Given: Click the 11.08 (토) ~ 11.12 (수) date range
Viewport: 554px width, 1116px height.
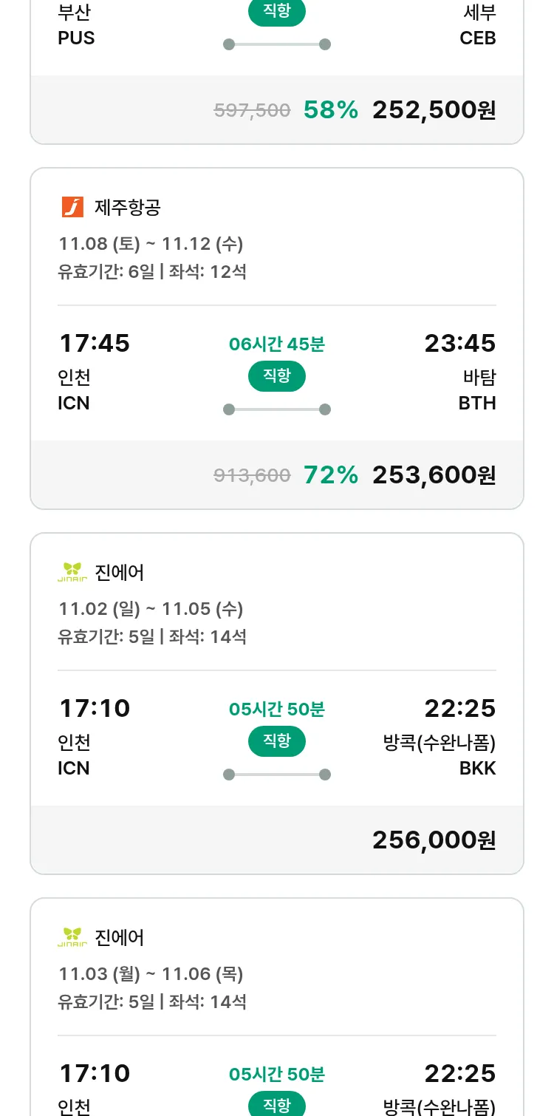Looking at the screenshot, I should pyautogui.click(x=151, y=244).
